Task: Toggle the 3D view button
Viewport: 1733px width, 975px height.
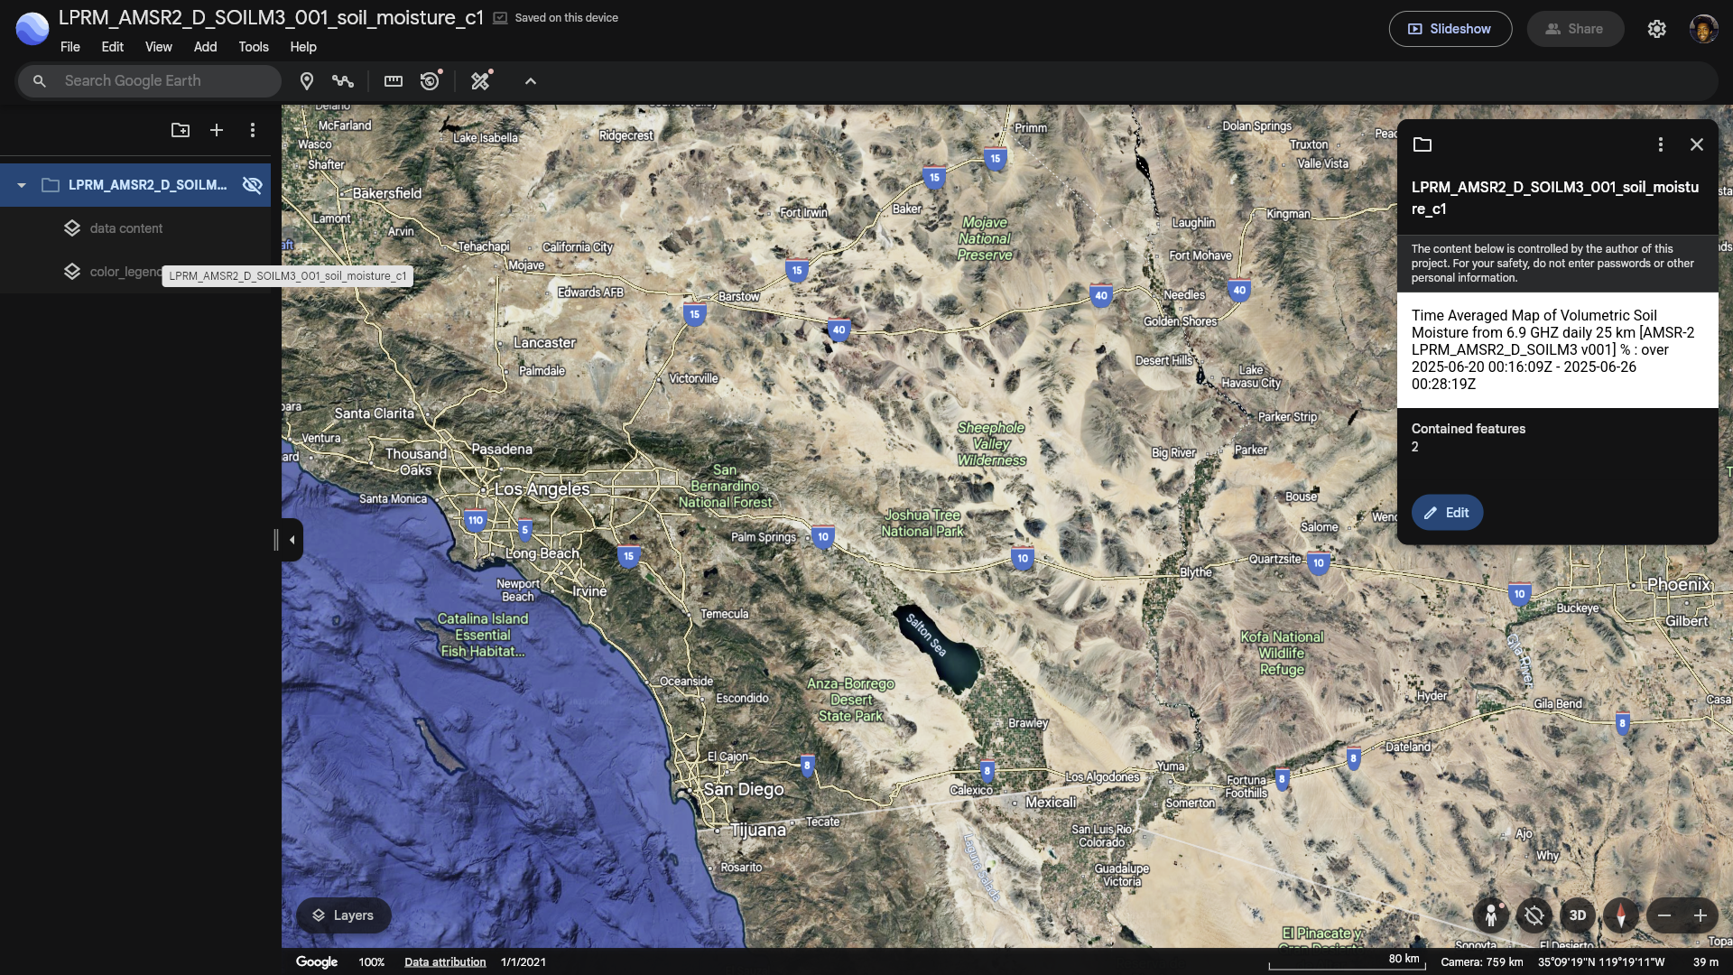Action: [1578, 915]
